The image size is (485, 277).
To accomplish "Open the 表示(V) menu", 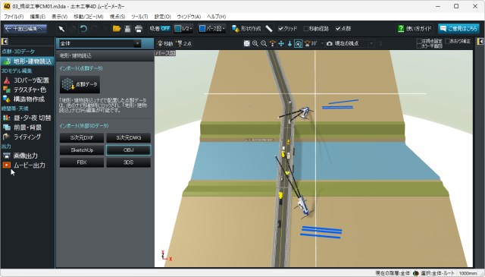I will tap(59, 17).
